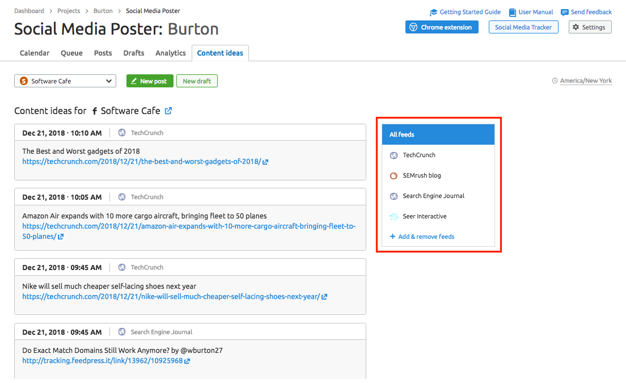Click the Search Engine Journal globe icon in the feed list
Screen dimensions: 626x383
click(394, 196)
